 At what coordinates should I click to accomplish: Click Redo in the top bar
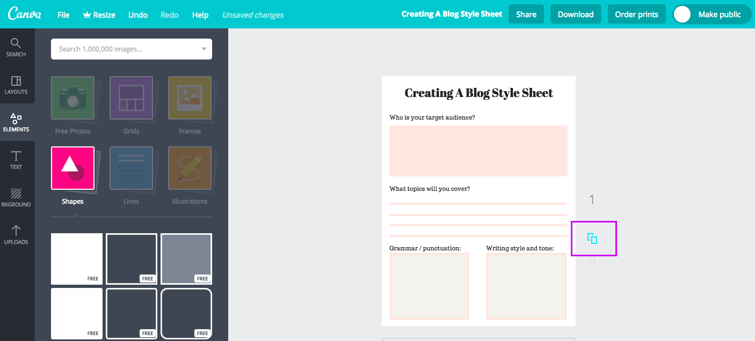170,14
